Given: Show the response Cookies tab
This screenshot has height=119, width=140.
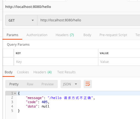Looking at the screenshot, I should click(23, 72).
